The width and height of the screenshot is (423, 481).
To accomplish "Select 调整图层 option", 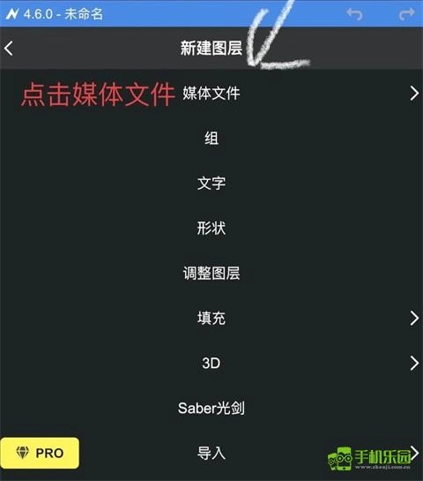I will coord(211,273).
